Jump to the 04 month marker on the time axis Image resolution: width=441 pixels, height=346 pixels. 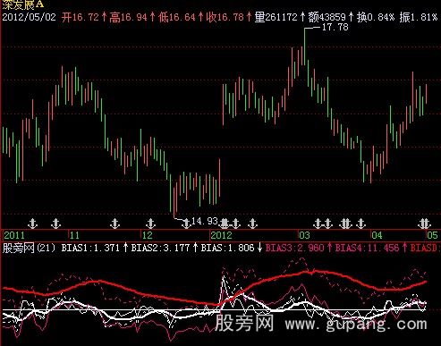[377, 235]
